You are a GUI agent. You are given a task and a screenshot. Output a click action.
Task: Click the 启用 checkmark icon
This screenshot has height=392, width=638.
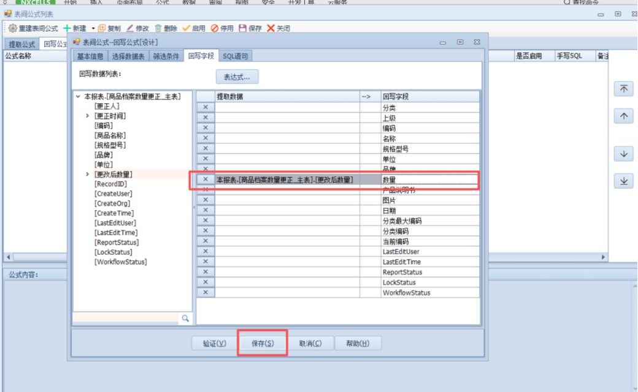click(186, 28)
